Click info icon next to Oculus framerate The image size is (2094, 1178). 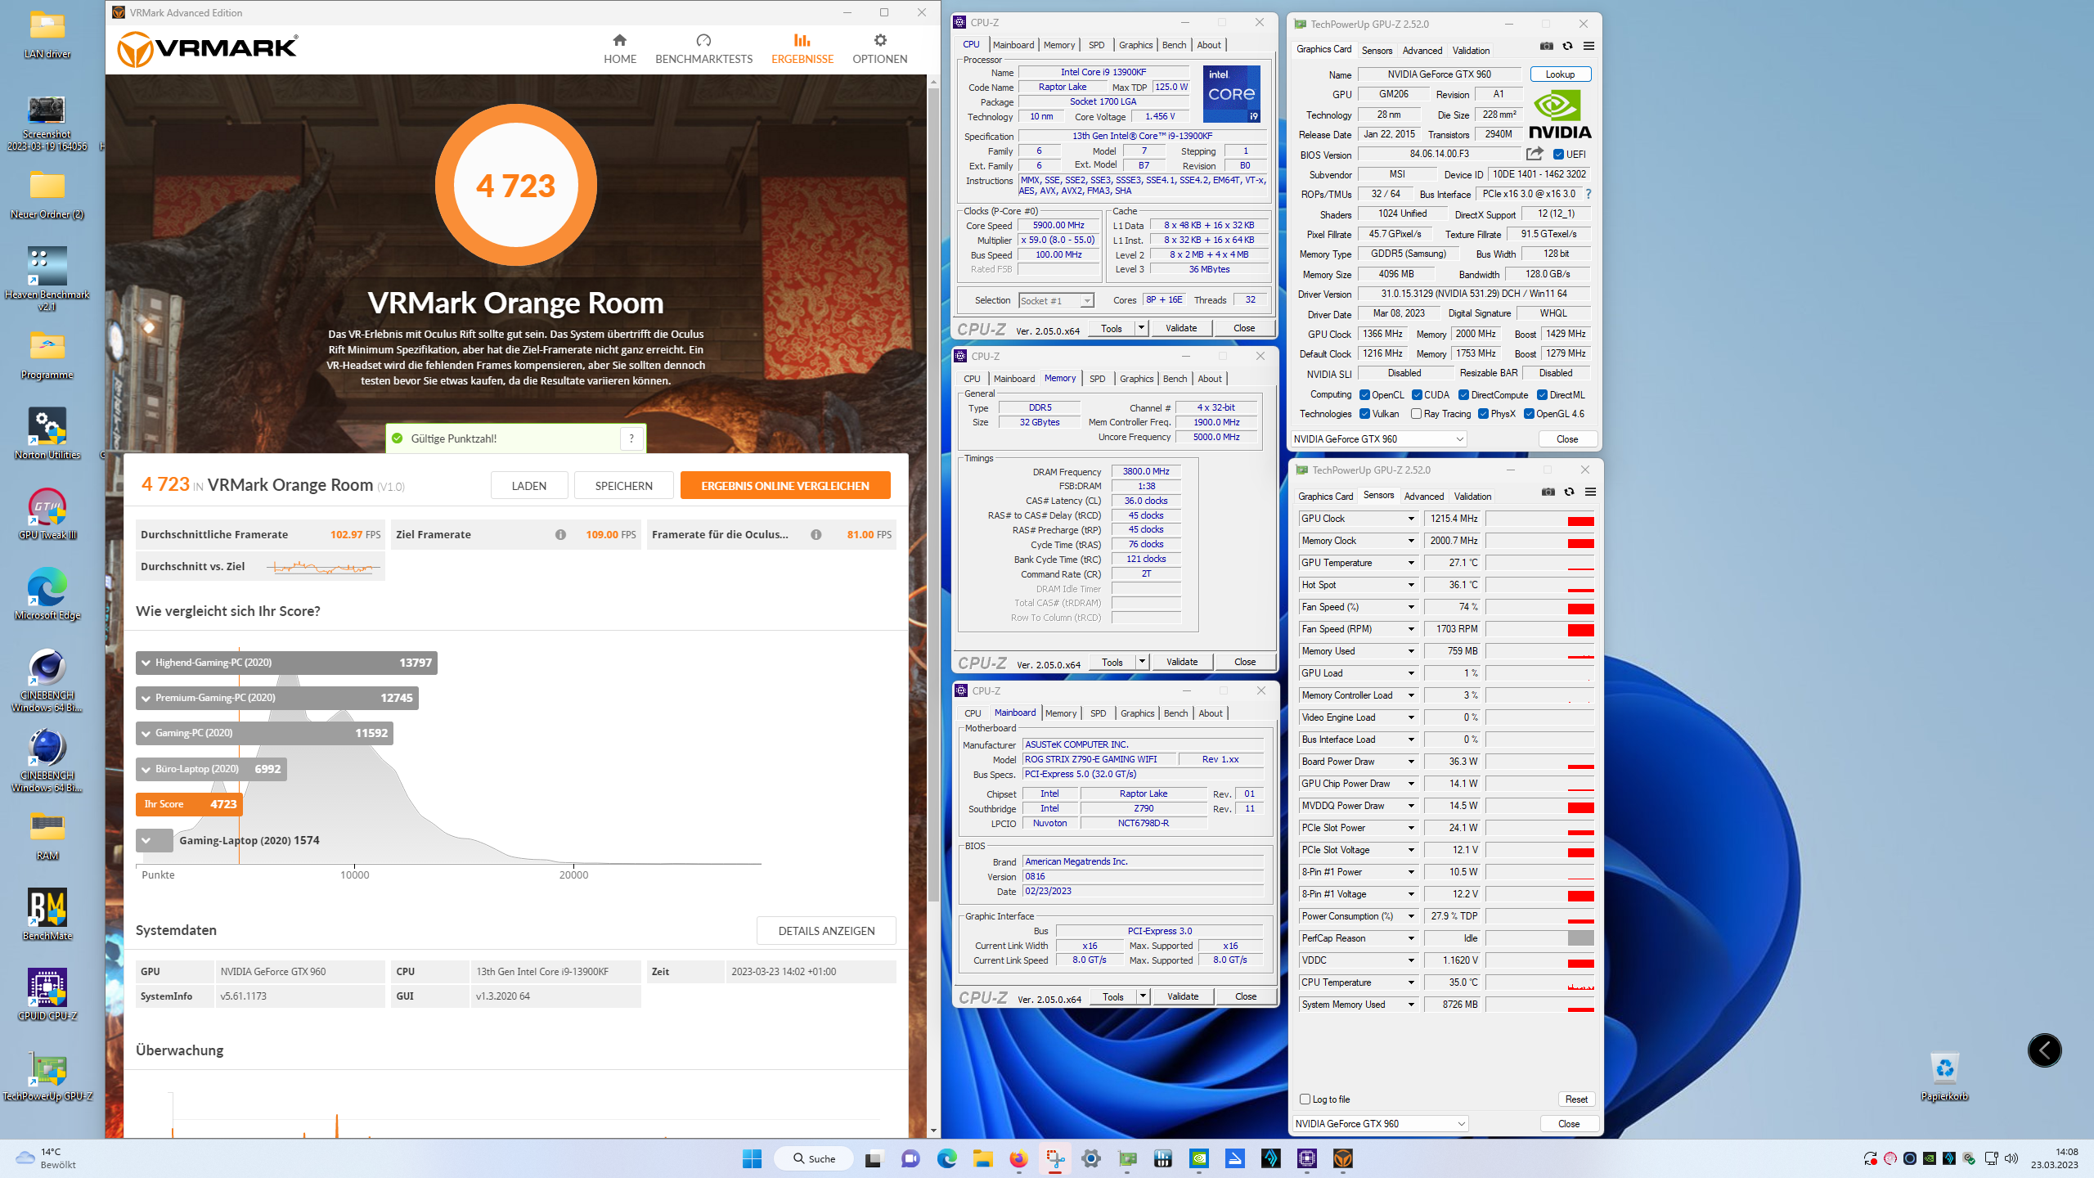816,534
